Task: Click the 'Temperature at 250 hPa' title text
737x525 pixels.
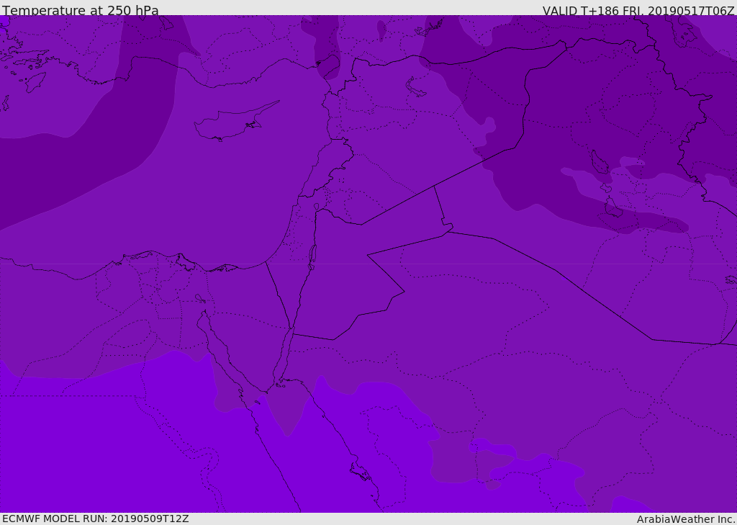Action: (81, 10)
